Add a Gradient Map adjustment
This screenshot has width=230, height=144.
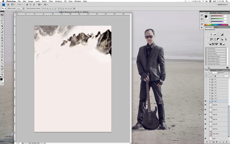(x=220, y=44)
